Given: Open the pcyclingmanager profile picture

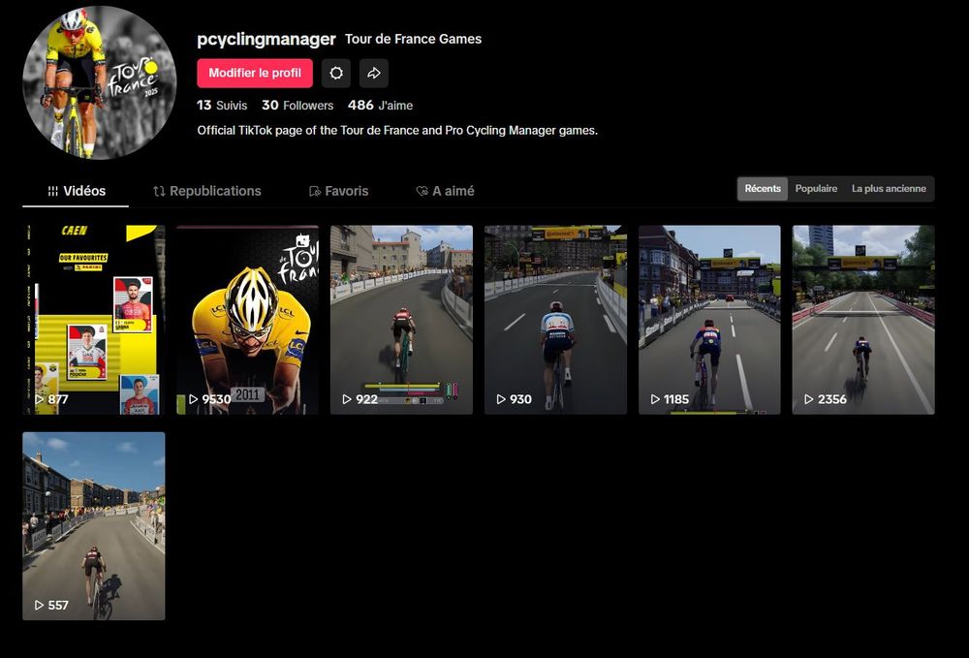Looking at the screenshot, I should pos(100,82).
